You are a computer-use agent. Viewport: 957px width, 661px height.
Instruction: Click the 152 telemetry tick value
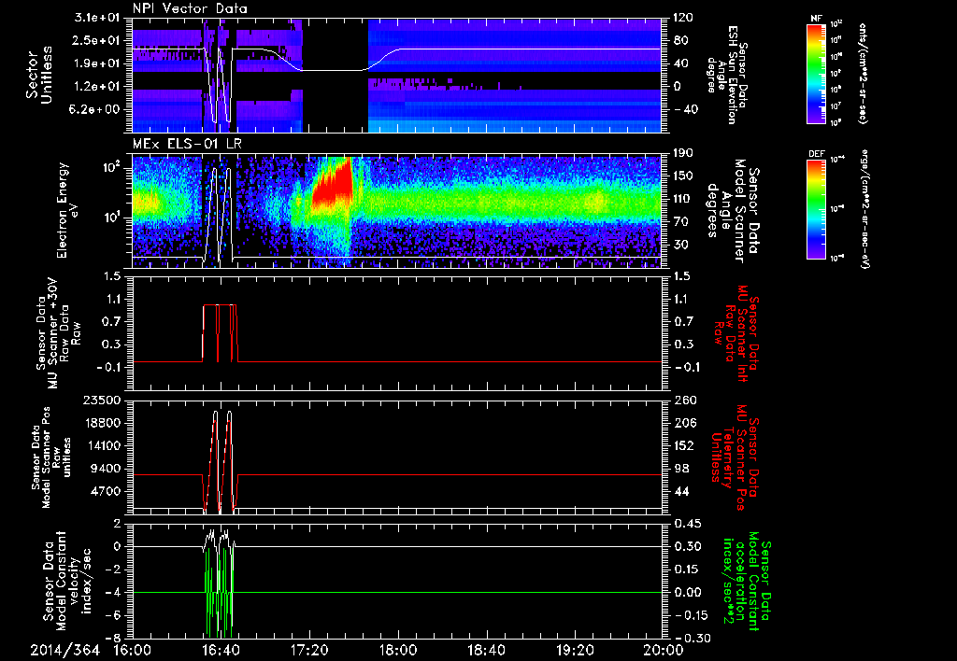click(x=683, y=445)
